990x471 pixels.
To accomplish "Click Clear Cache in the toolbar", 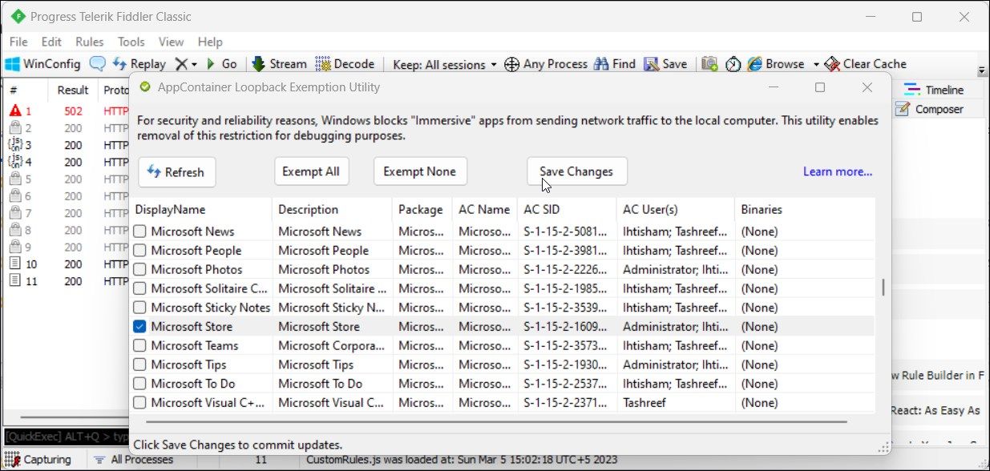I will [x=865, y=64].
